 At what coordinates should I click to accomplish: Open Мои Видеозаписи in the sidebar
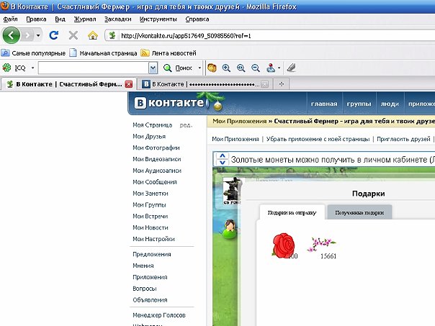pos(157,159)
